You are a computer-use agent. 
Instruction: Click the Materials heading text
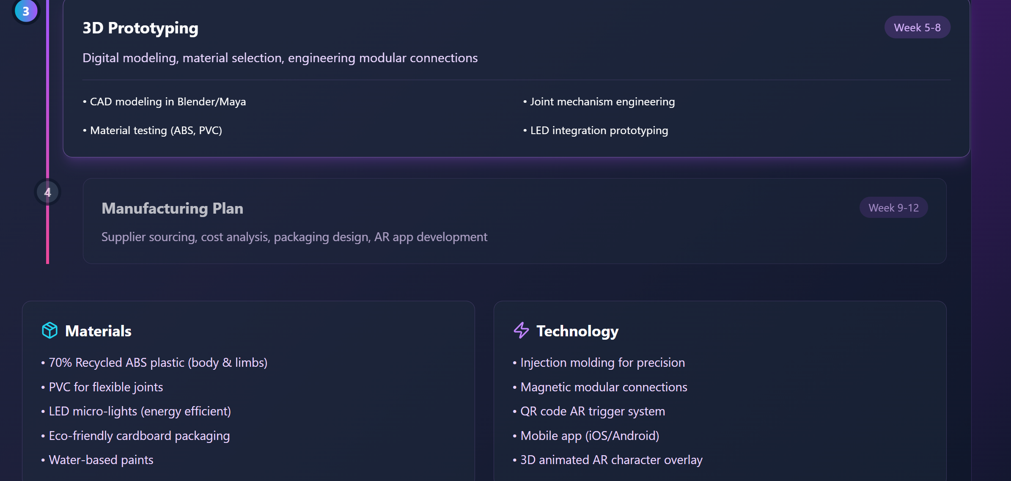98,331
